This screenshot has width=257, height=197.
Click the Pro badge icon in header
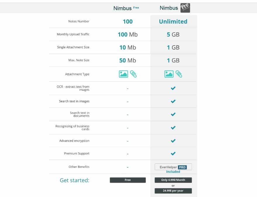click(185, 8)
